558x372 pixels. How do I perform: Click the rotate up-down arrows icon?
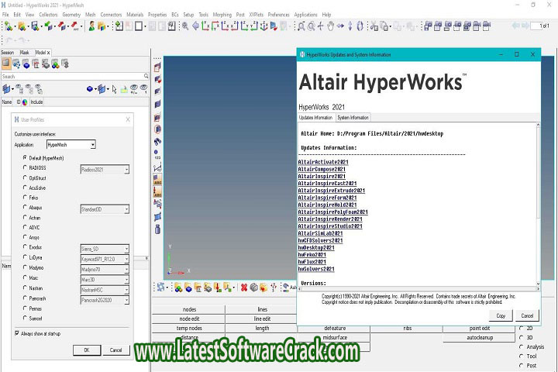pos(350,26)
